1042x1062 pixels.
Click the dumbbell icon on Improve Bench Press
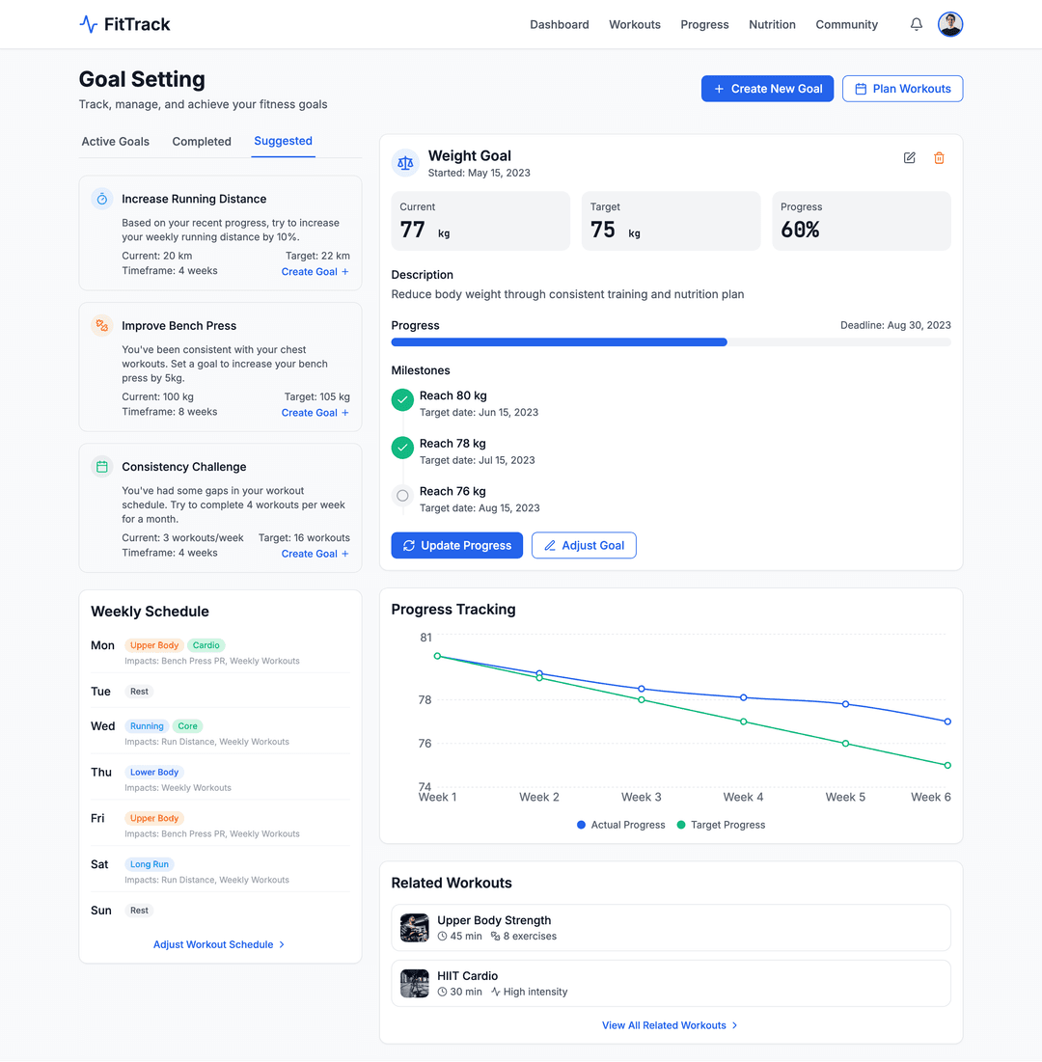coord(101,326)
